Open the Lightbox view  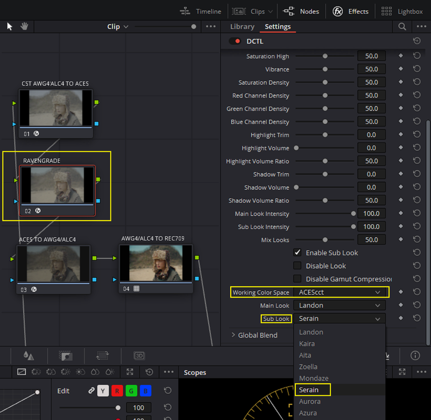pos(402,11)
